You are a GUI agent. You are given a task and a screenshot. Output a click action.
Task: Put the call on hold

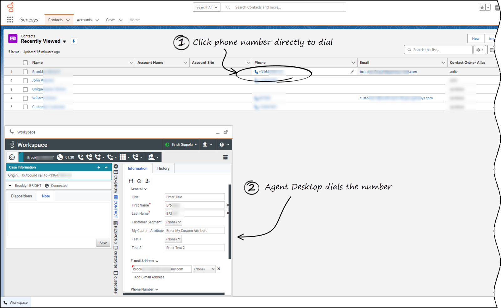89,157
